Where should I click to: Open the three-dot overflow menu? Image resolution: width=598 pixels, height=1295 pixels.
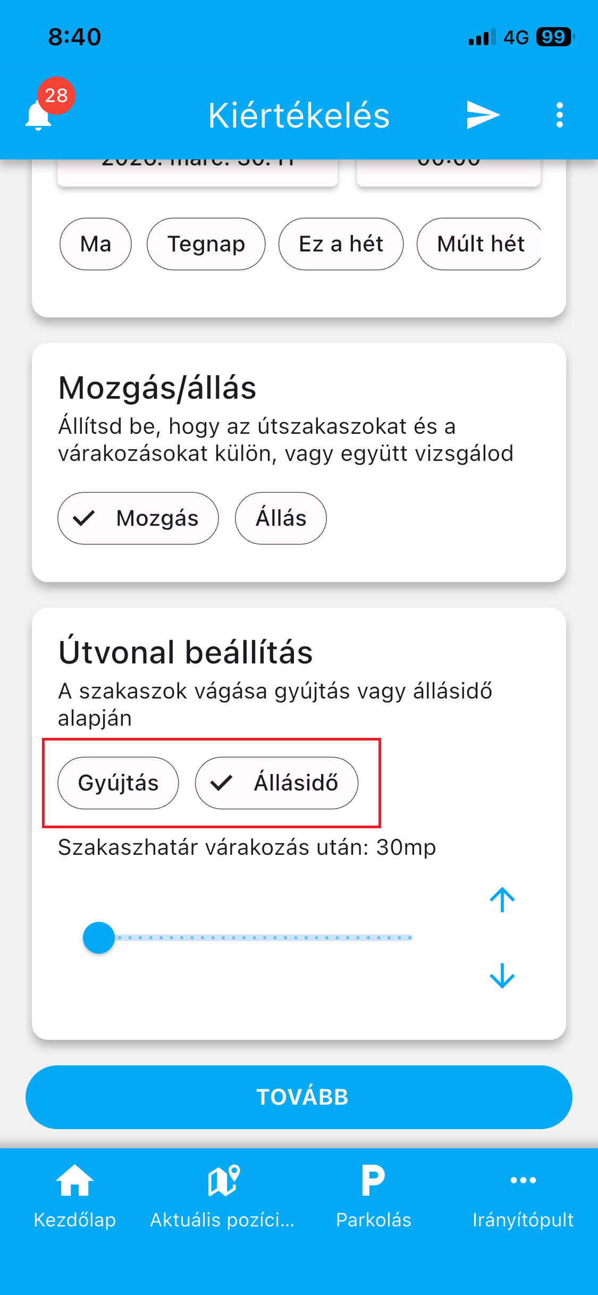559,115
